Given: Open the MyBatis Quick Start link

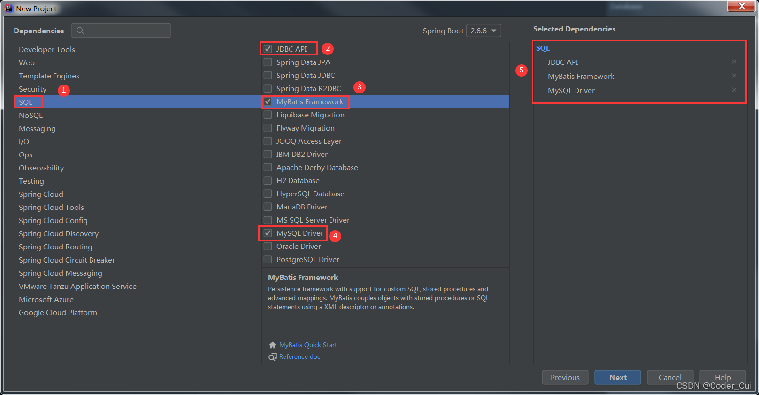Looking at the screenshot, I should click(x=308, y=345).
